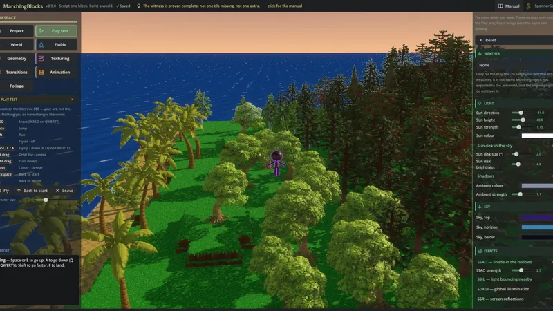Click the Leave X icon

tap(57, 191)
